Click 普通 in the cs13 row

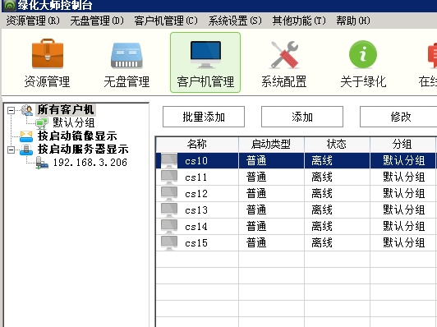click(256, 210)
